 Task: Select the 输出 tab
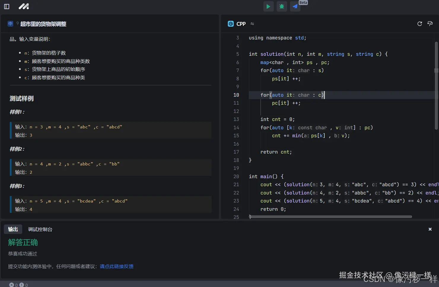[13, 229]
